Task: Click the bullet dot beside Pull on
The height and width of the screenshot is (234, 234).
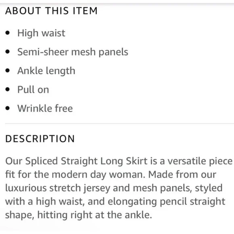Action: point(7,90)
